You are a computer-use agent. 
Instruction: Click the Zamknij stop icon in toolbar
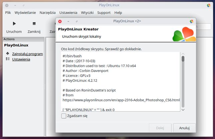click(x=34, y=24)
